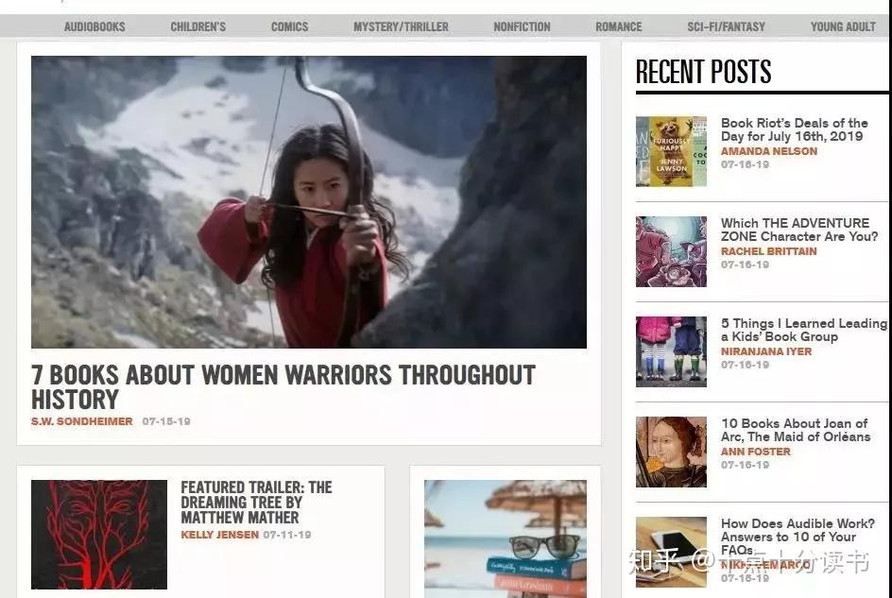This screenshot has height=598, width=892.
Task: Click the archer hero image
Action: click(308, 202)
